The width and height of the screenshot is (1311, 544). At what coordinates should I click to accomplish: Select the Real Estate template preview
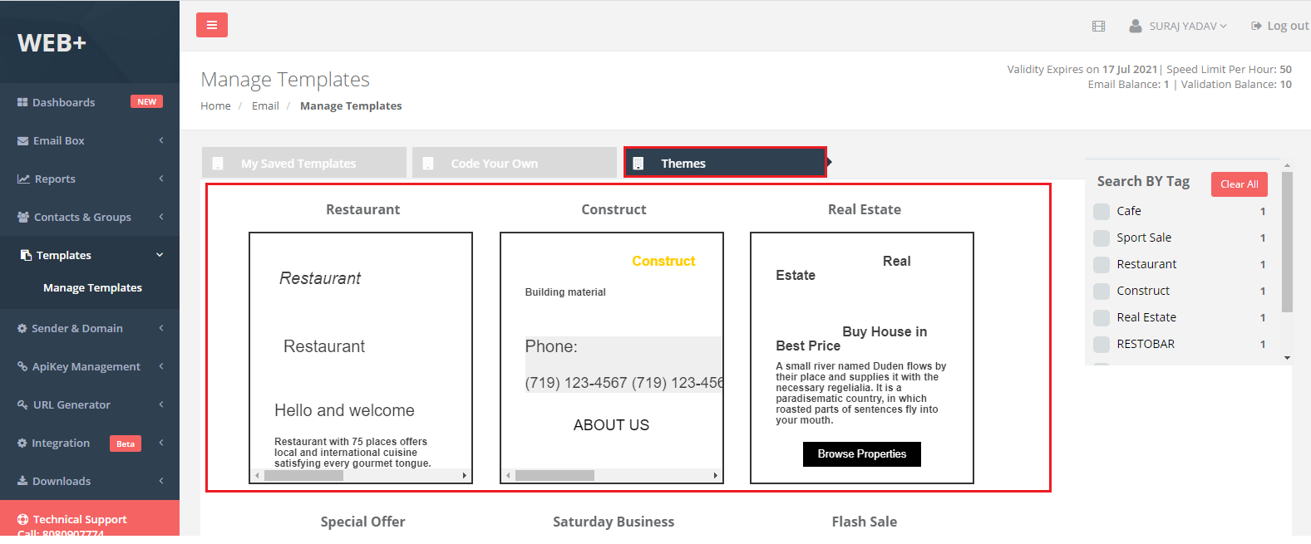coord(862,357)
